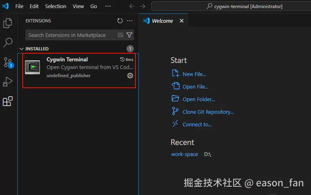Click the search icon in command center
Image resolution: width=311 pixels, height=195 pixels.
click(x=209, y=6)
